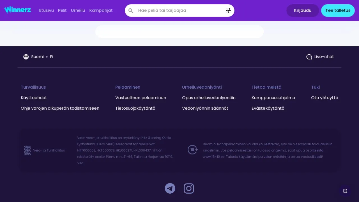Open the Suomi Fi language selector
The image size is (359, 202).
point(38,57)
